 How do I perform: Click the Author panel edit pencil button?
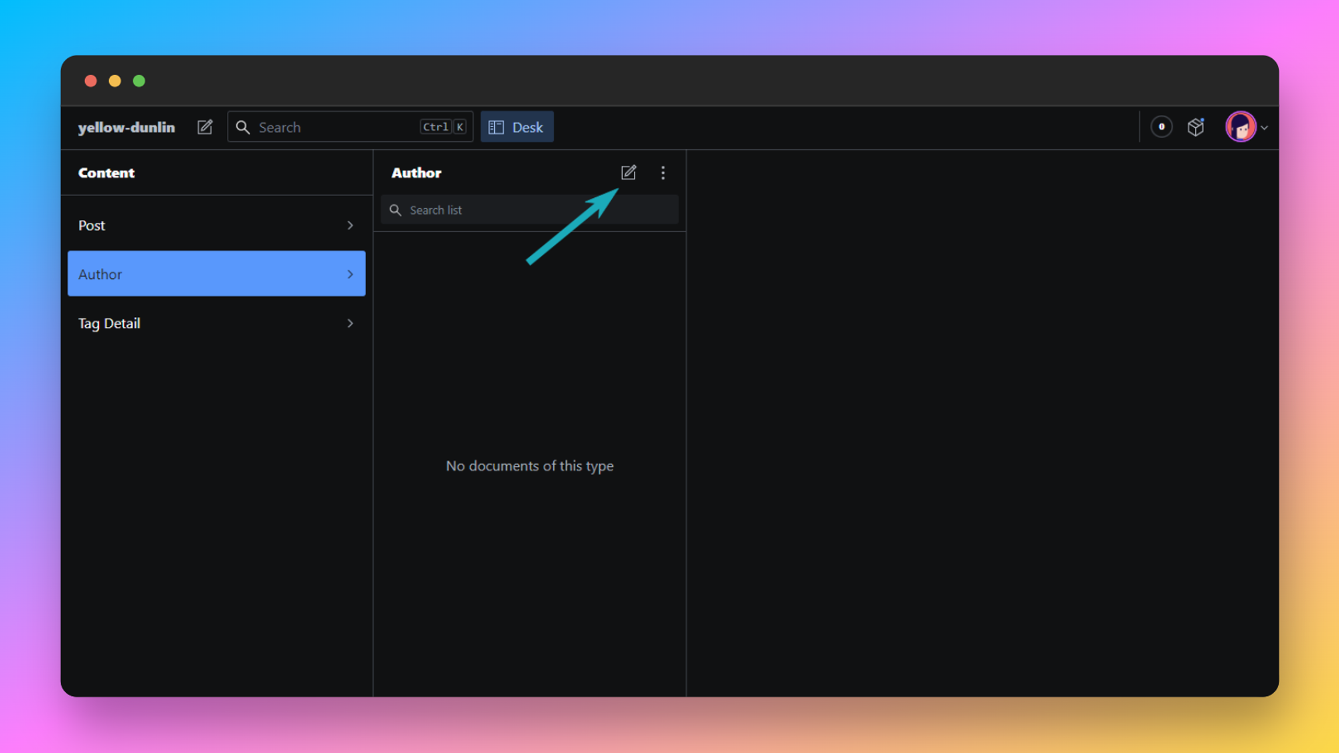pos(629,172)
